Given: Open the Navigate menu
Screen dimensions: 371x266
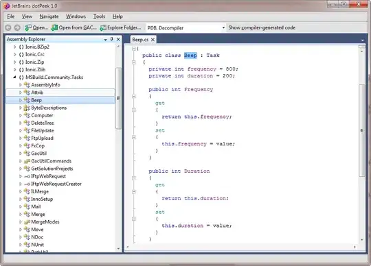Looking at the screenshot, I should coord(49,16).
